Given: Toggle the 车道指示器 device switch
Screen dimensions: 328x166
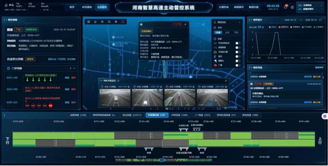Looking at the screenshot, I should [x=238, y=52].
